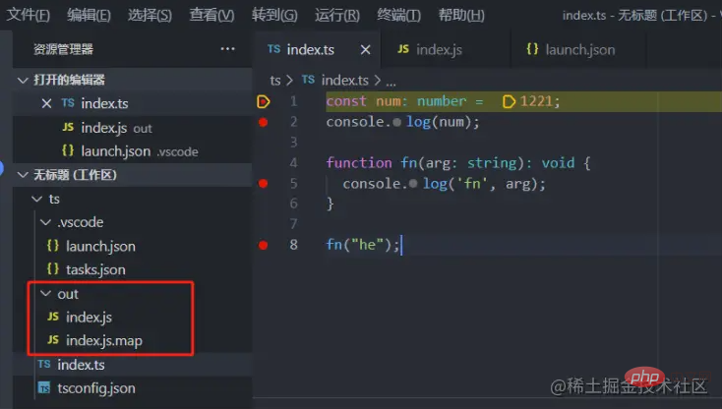Place cursor in 'function fn' code line
This screenshot has width=722, height=409.
(458, 163)
